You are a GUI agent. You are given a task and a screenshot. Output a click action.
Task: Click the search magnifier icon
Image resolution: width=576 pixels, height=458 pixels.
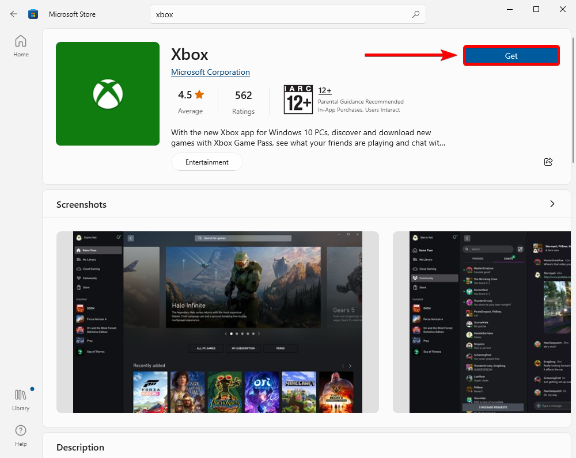416,14
